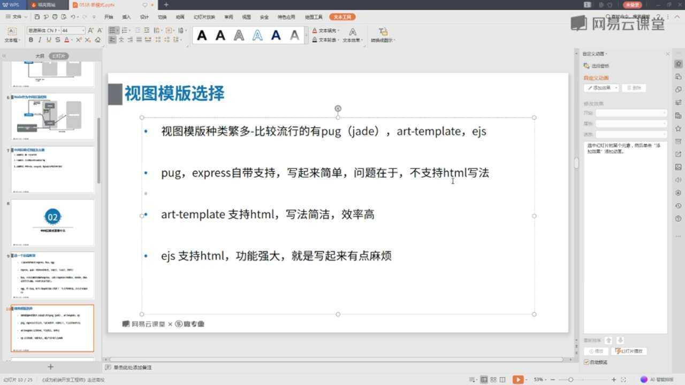Screen dimensions: 685x385
Task: Select the light blue outline text style
Action: (257, 36)
